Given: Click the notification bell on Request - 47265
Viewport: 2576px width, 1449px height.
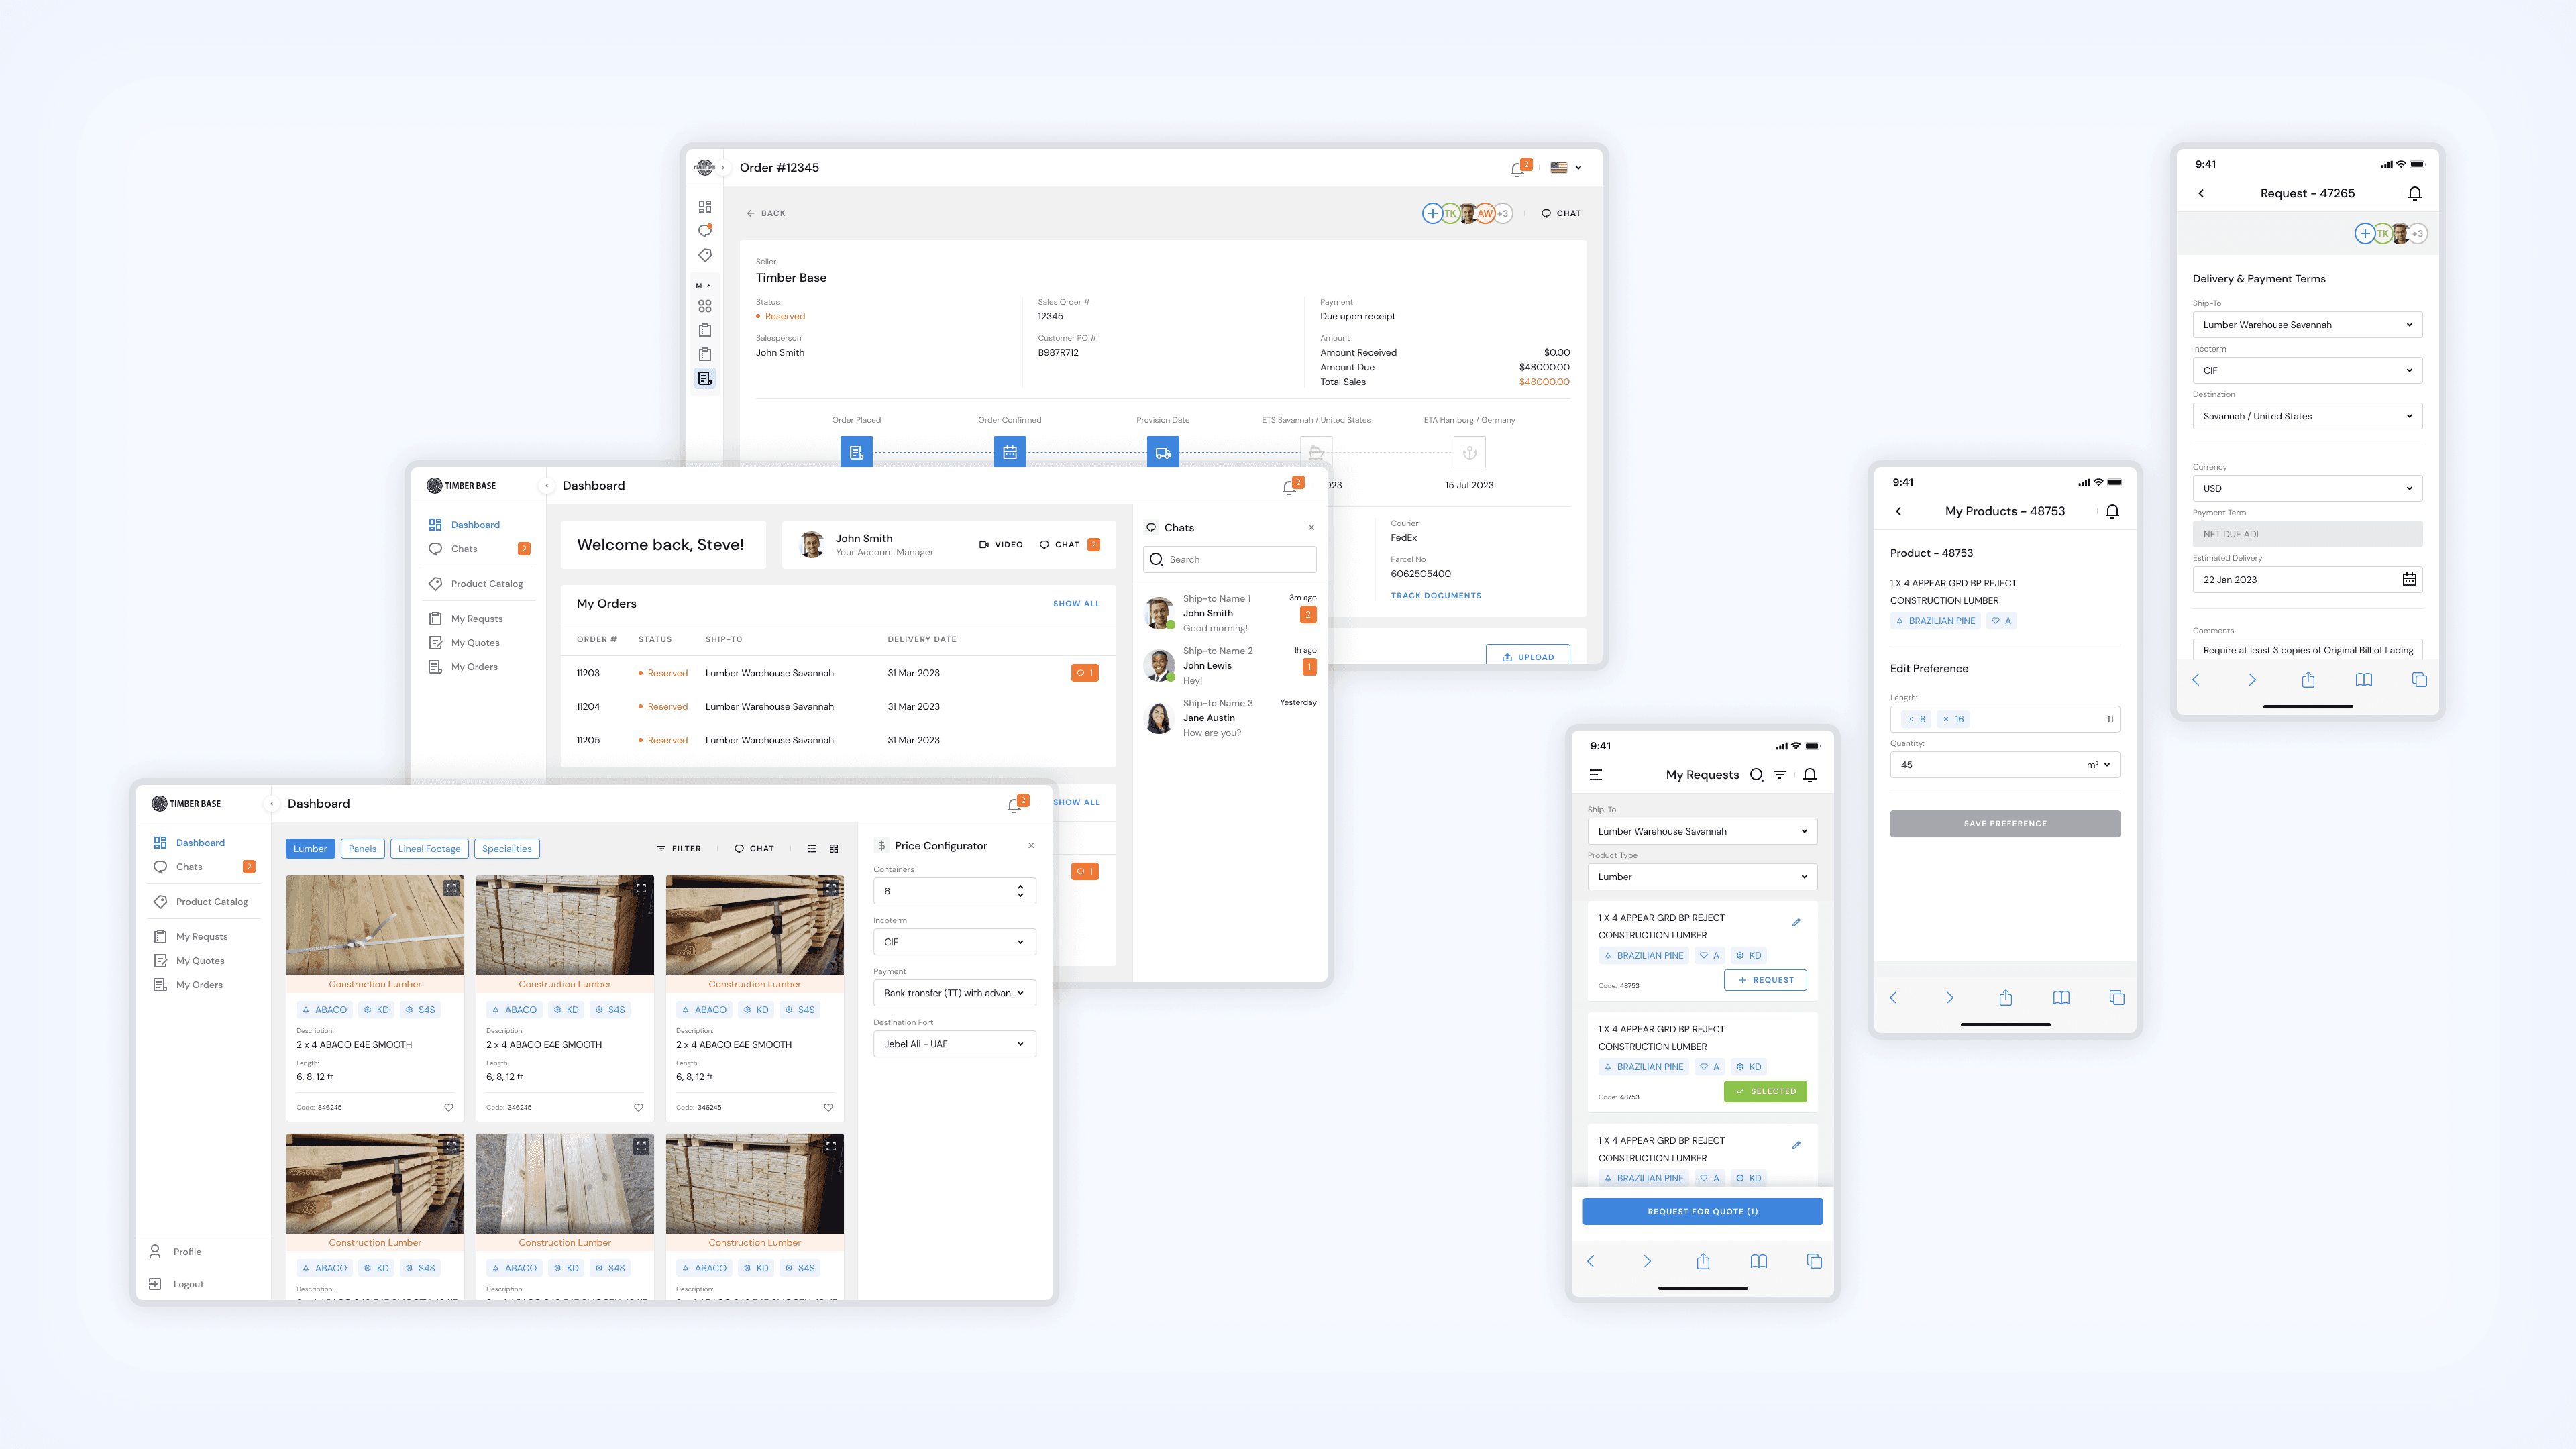Looking at the screenshot, I should coord(2416,193).
